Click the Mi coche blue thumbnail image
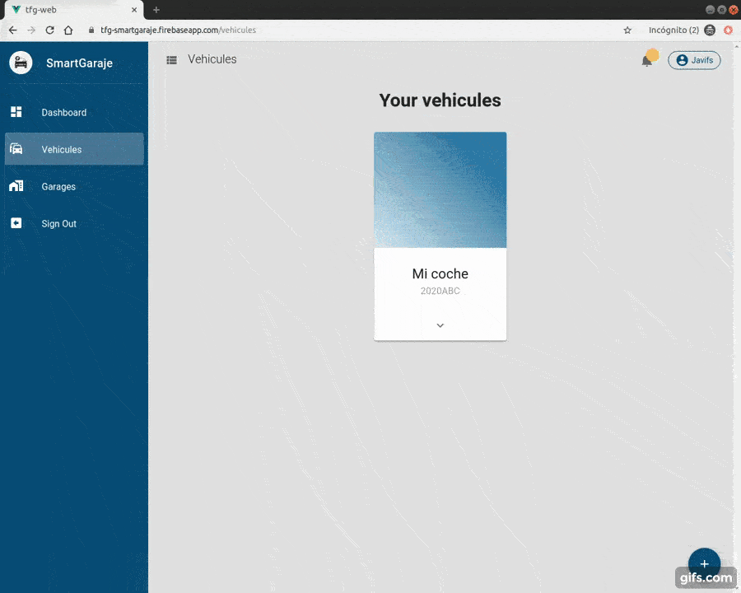 point(440,189)
